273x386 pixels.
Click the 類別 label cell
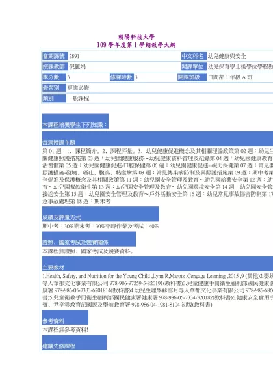54,98
